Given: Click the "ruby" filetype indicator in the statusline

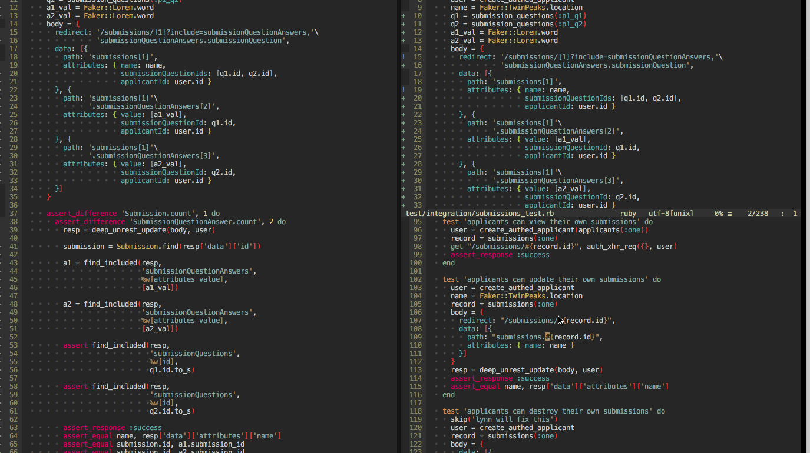Looking at the screenshot, I should coord(628,214).
